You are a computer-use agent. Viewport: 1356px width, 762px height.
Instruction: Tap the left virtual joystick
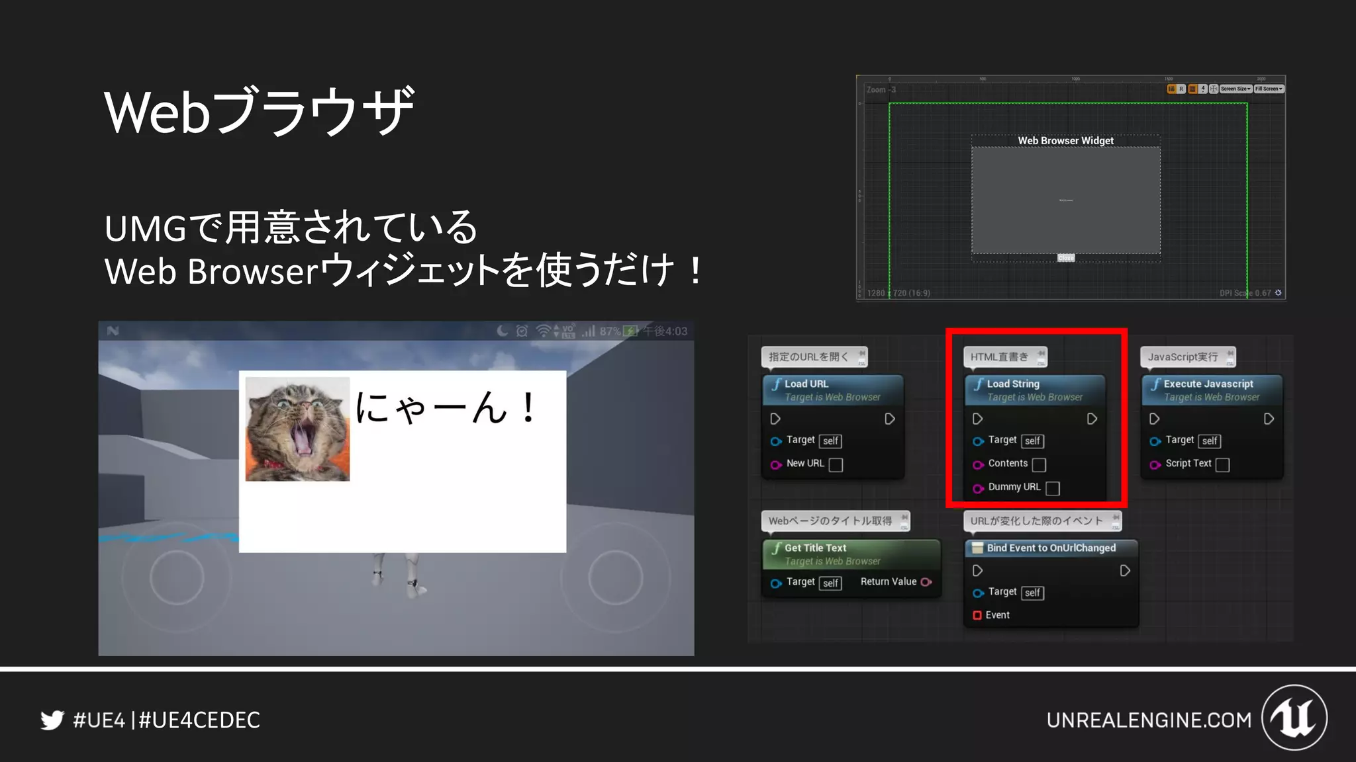[x=177, y=577]
